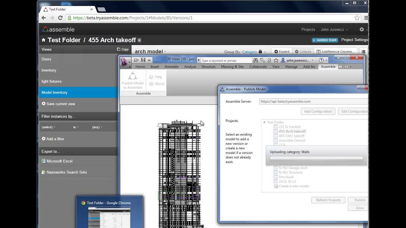Open the Projects link in Assemble header
406x228 pixels.
308,29
